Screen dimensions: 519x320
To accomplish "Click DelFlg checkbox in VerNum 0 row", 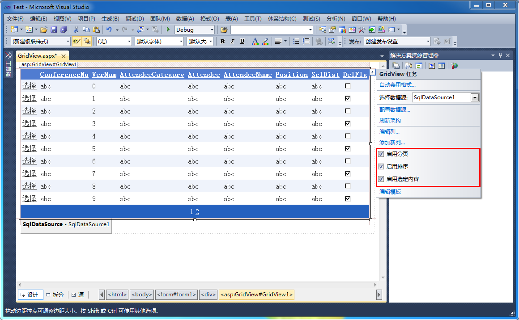I will pyautogui.click(x=348, y=86).
